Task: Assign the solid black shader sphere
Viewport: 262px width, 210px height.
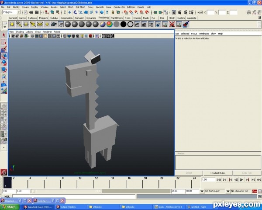Action: click(x=123, y=24)
